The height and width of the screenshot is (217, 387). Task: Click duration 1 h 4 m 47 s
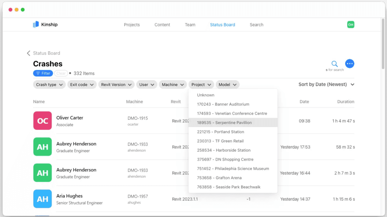point(344,121)
